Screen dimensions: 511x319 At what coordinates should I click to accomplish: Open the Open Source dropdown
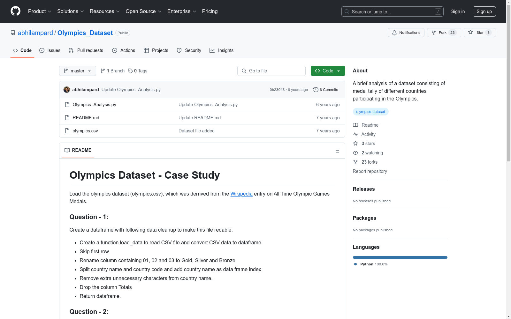point(143,11)
